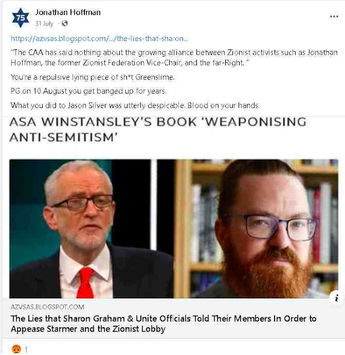Click the AZVSAS.BLOGSPOT.COM domain label

pos(47,307)
